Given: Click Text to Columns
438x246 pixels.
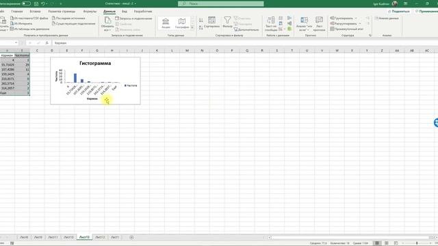Looking at the screenshot, I should tap(271, 24).
